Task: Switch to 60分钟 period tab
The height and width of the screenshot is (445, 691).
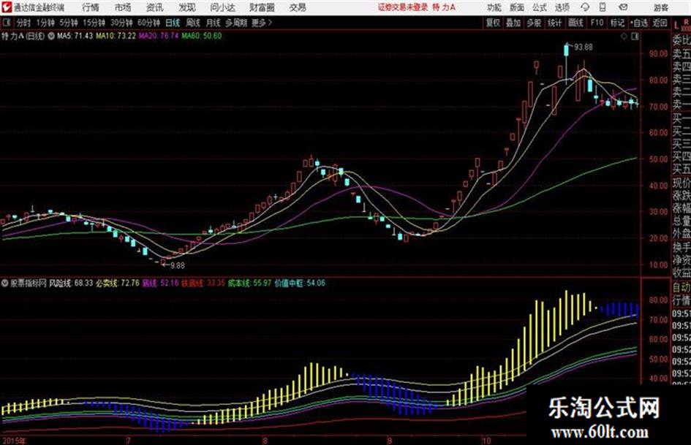Action: 148,23
